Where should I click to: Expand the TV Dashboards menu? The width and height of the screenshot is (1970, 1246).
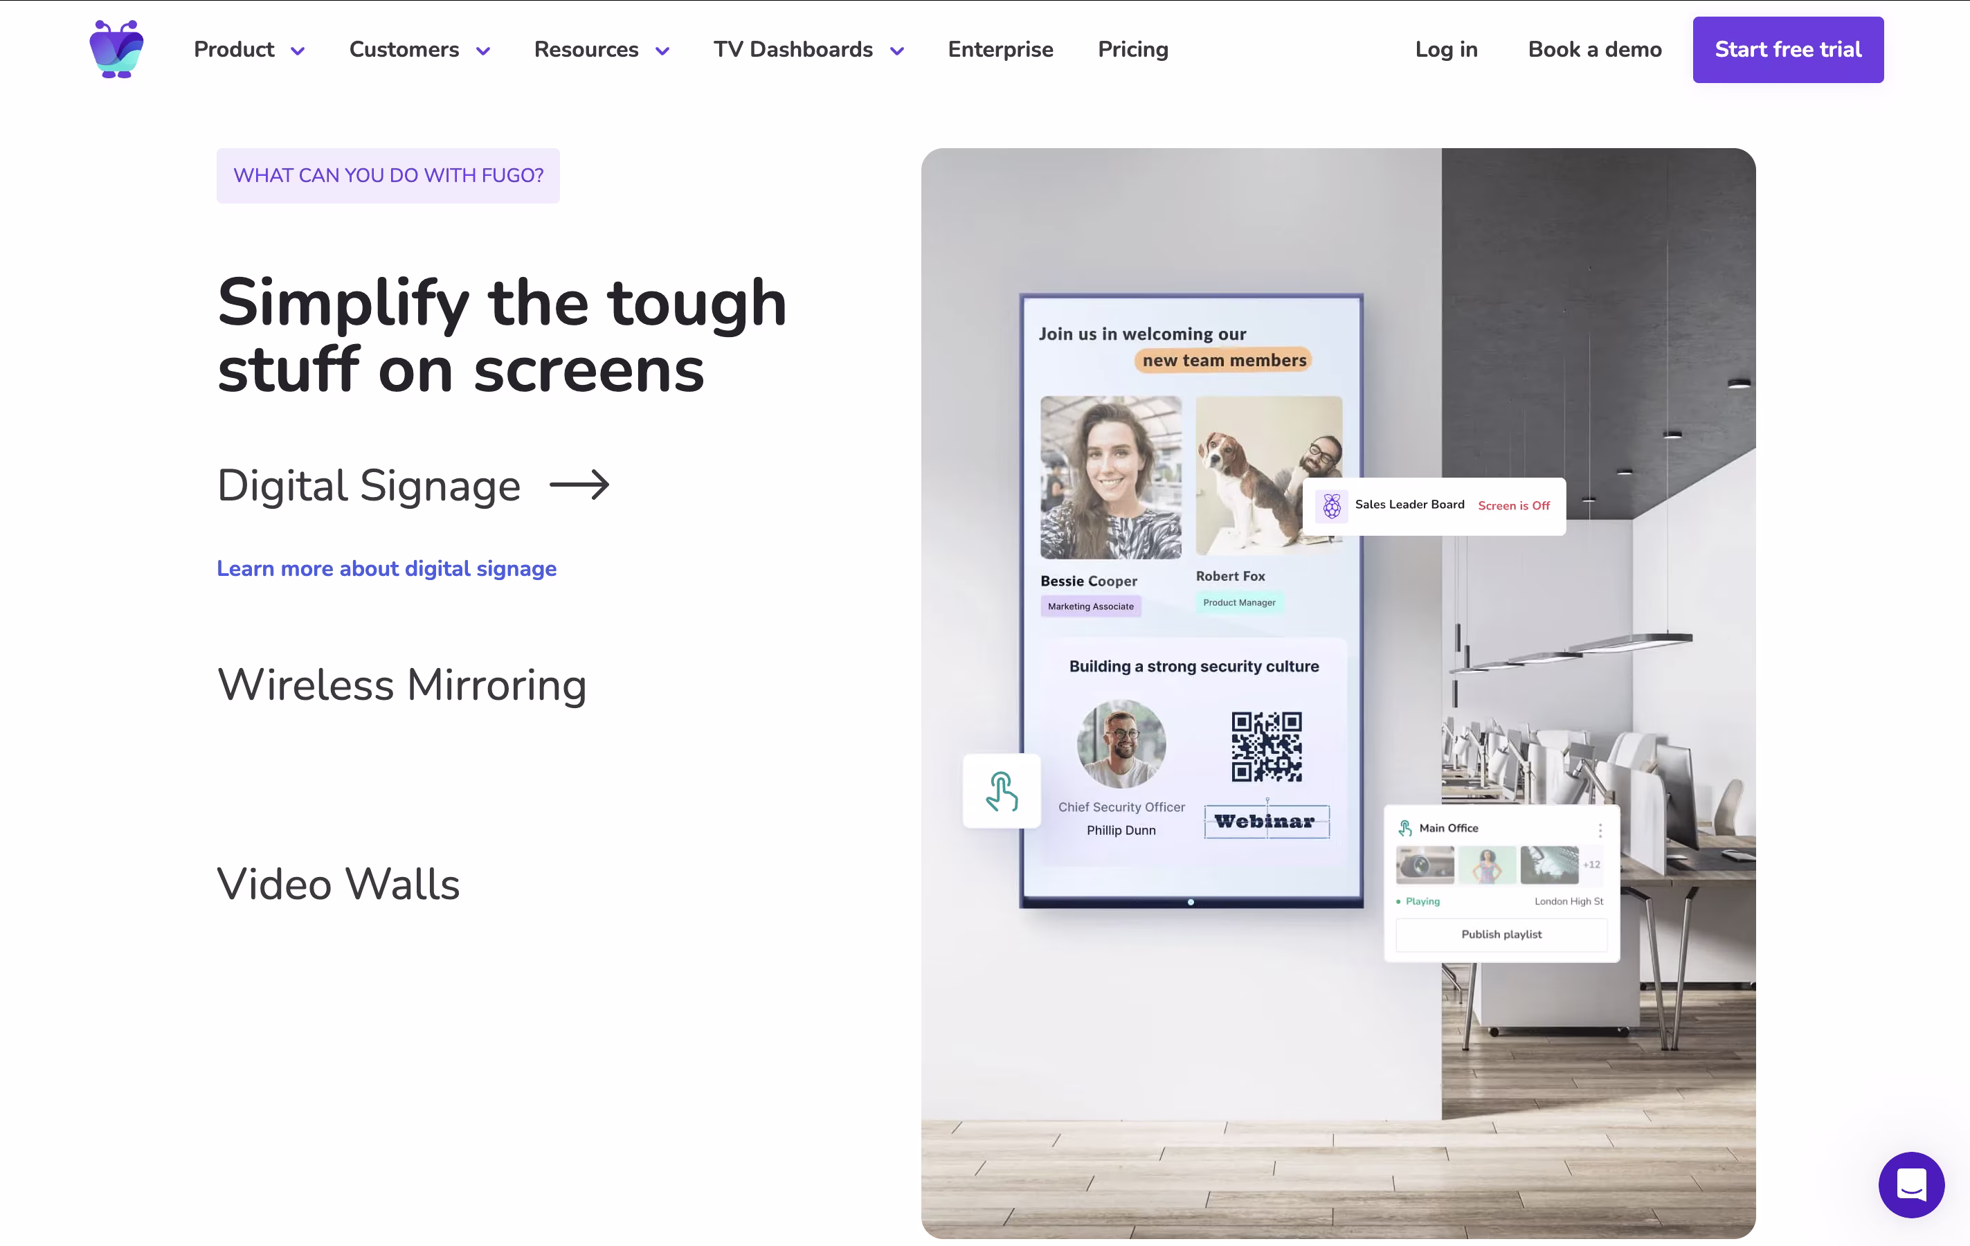(808, 50)
